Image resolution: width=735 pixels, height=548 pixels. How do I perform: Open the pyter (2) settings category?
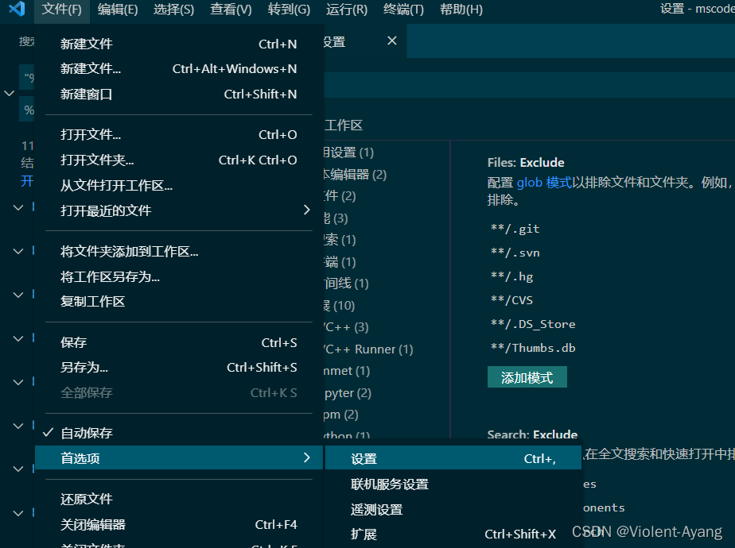(x=348, y=393)
